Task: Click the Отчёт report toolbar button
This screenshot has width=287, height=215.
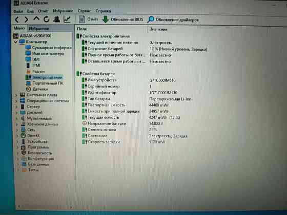Action: click(x=89, y=19)
